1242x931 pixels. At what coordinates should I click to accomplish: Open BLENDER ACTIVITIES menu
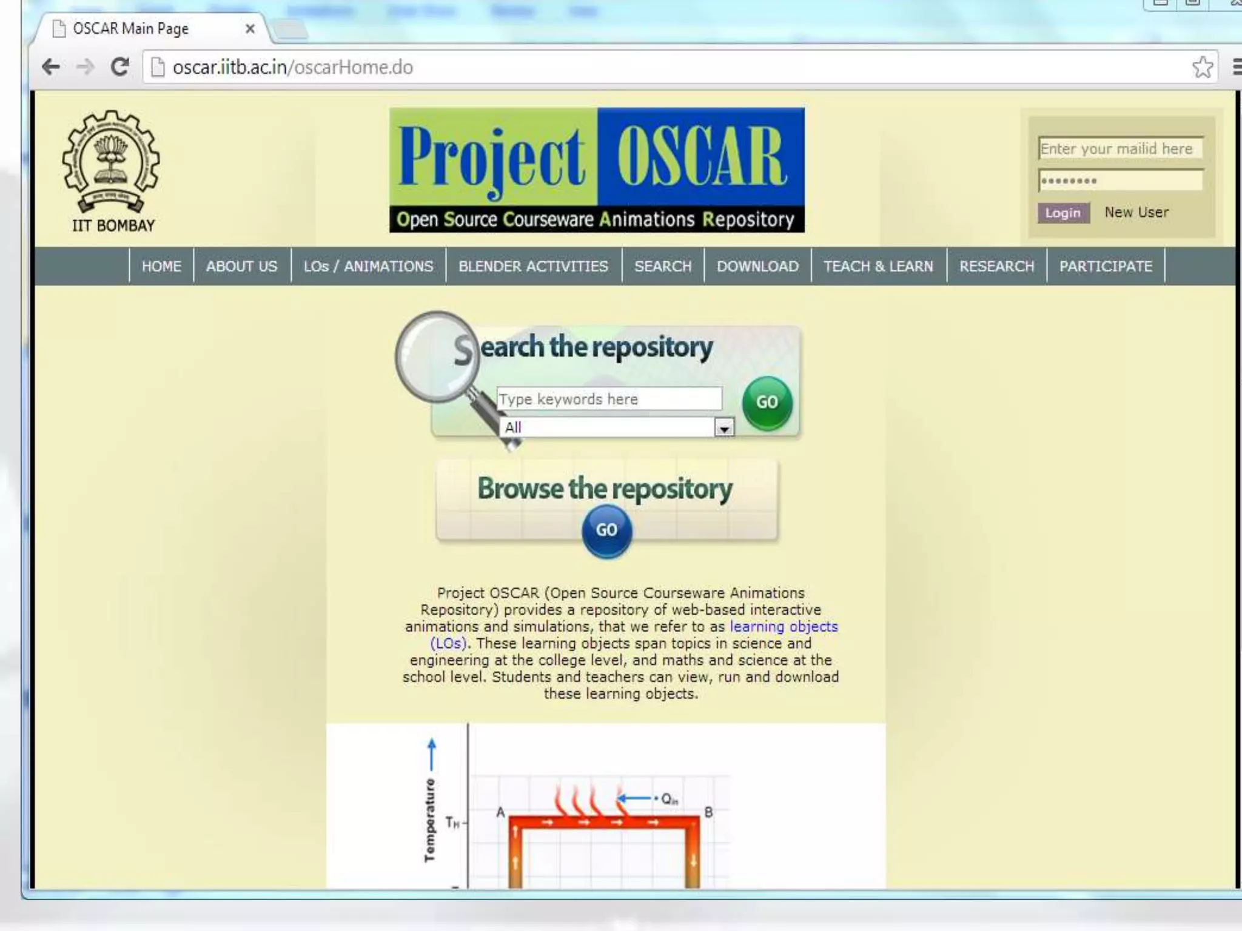tap(533, 266)
